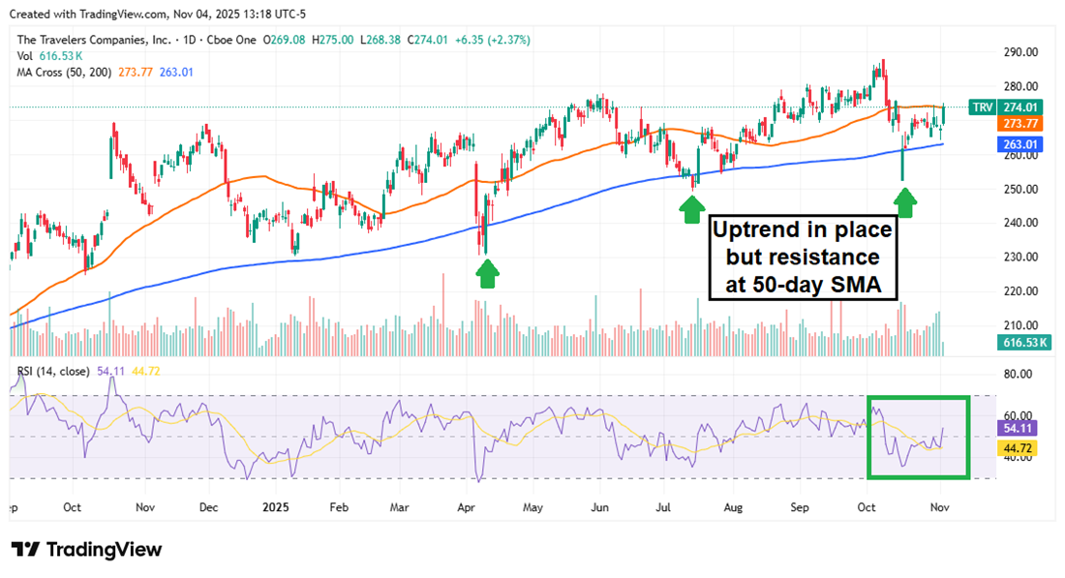Click the 210.00 price axis tick

click(1020, 325)
